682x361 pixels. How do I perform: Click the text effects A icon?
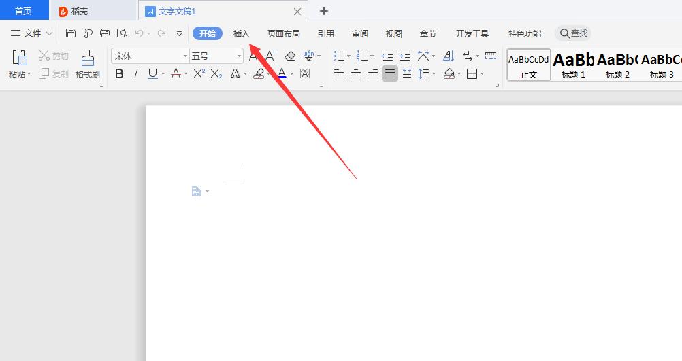coord(235,74)
